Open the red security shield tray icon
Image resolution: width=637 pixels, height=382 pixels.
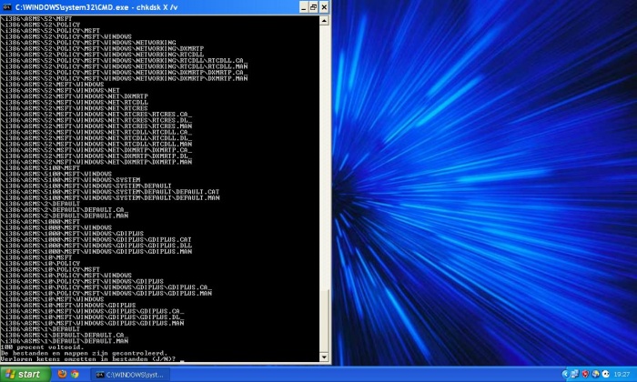585,374
